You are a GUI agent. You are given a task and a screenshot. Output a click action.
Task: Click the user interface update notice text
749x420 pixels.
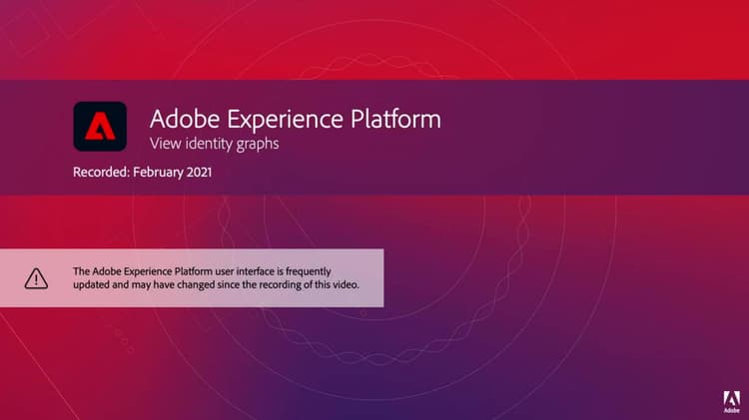(x=216, y=277)
